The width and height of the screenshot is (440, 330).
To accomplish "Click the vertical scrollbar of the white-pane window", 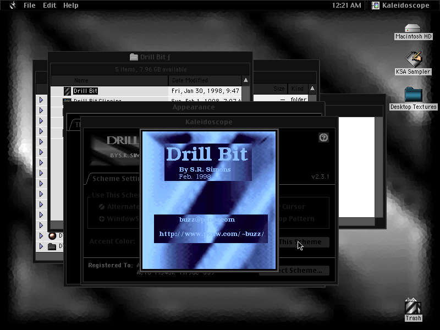I will (x=379, y=167).
